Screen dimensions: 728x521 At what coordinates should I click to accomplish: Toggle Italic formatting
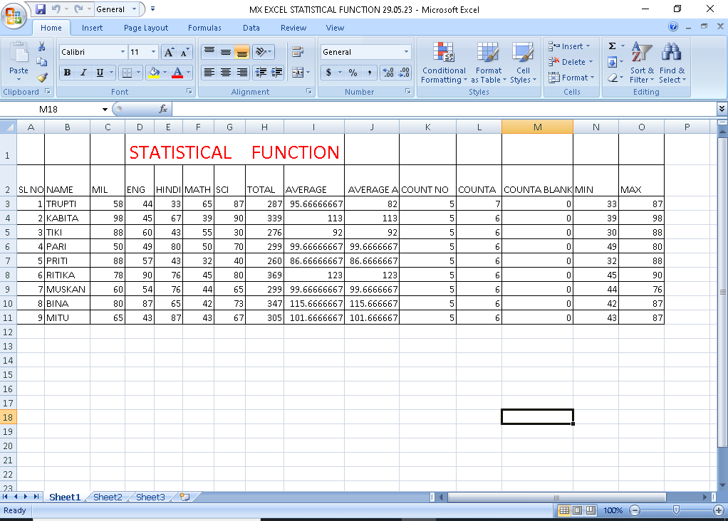[83, 72]
